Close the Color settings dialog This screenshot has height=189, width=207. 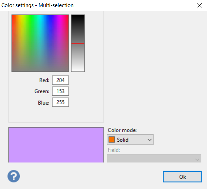click(x=200, y=5)
